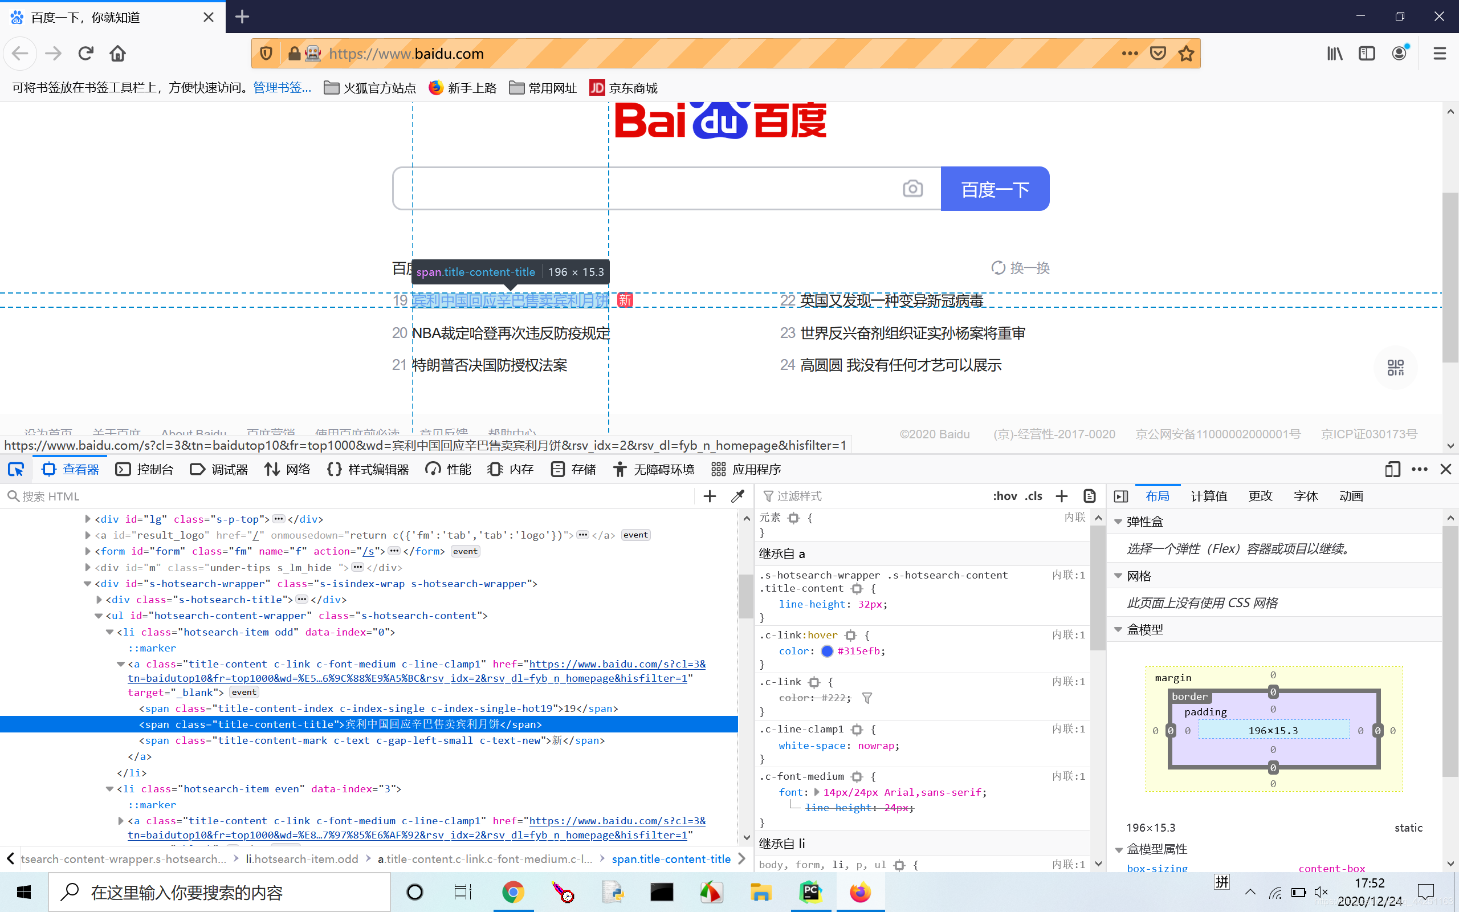The height and width of the screenshot is (912, 1459).
Task: Click the 搜索 HTML search field
Action: tap(350, 496)
